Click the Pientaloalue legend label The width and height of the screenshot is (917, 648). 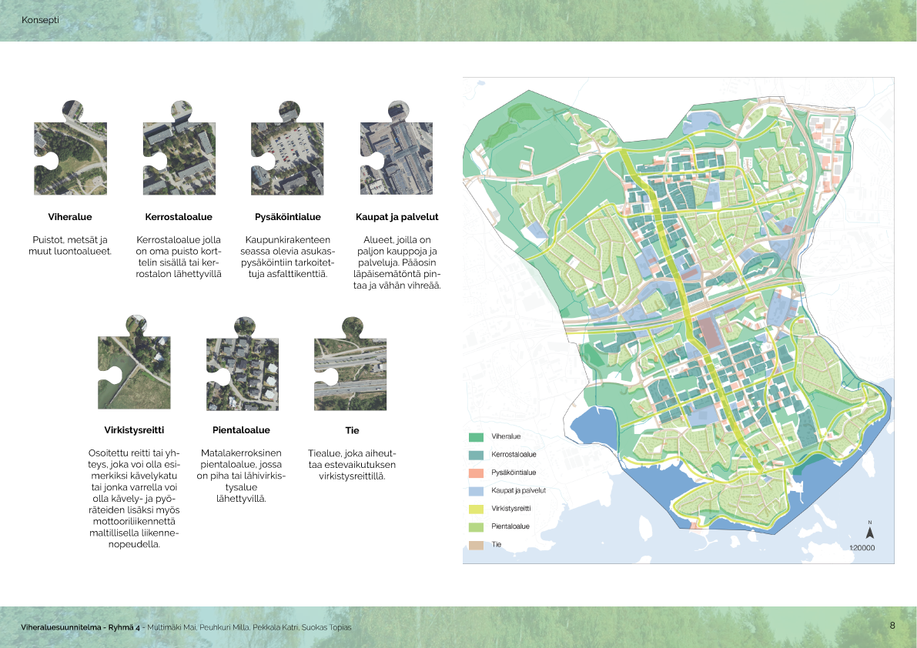(510, 527)
